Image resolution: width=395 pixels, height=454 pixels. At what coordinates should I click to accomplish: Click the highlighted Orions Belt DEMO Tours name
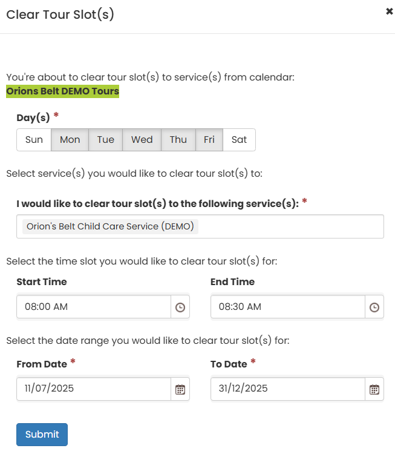pos(62,91)
